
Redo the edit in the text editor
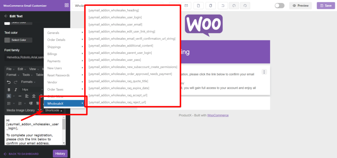coord(15,82)
